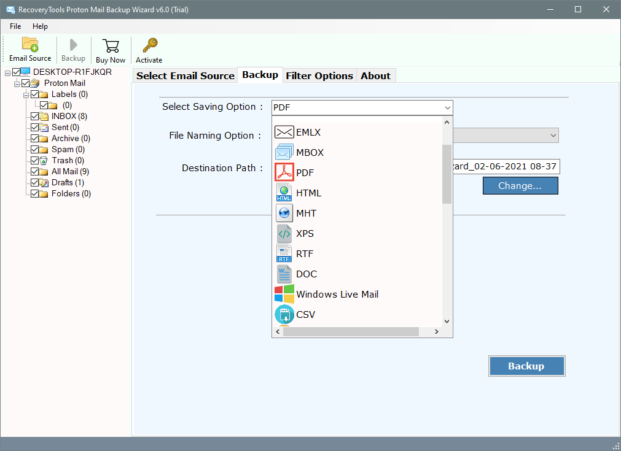Click the horizontal scrollbar thumb in format list
This screenshot has width=621, height=451.
click(351, 331)
